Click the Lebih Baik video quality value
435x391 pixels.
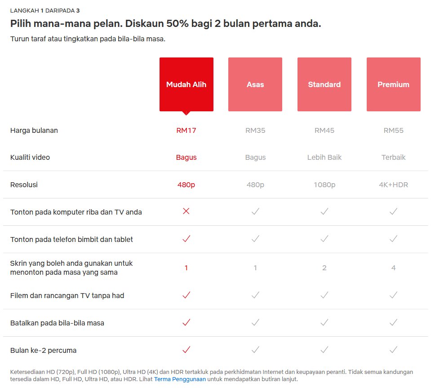point(324,158)
